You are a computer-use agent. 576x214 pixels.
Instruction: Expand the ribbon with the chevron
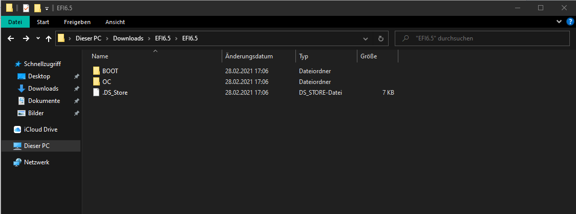[559, 22]
